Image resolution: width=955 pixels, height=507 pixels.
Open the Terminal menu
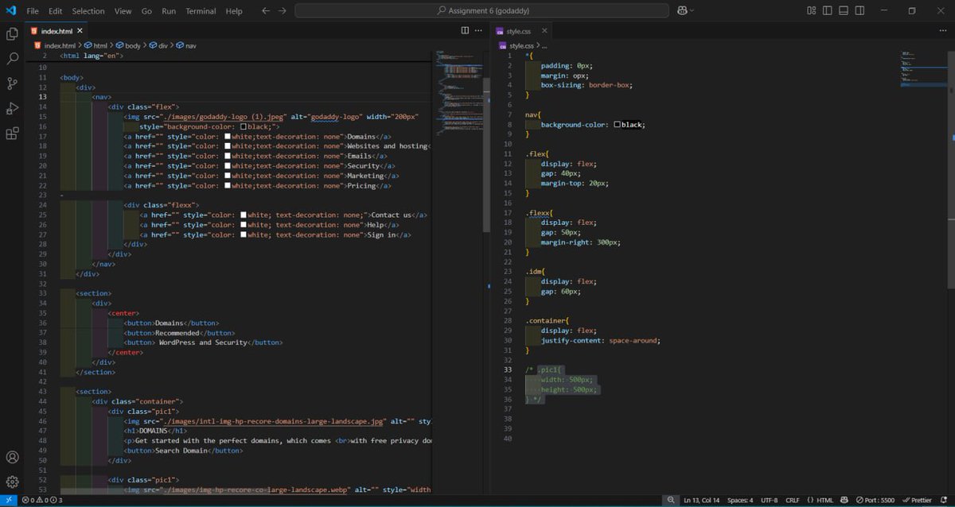pyautogui.click(x=201, y=11)
